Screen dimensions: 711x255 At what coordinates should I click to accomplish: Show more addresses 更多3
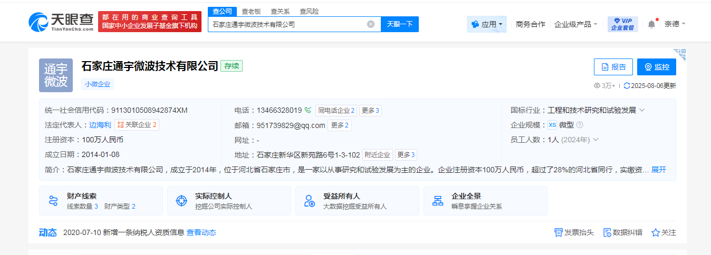click(406, 155)
